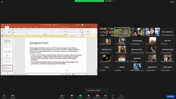Toggle Bold formatting
The width and height of the screenshot is (176, 99).
pos(18,32)
